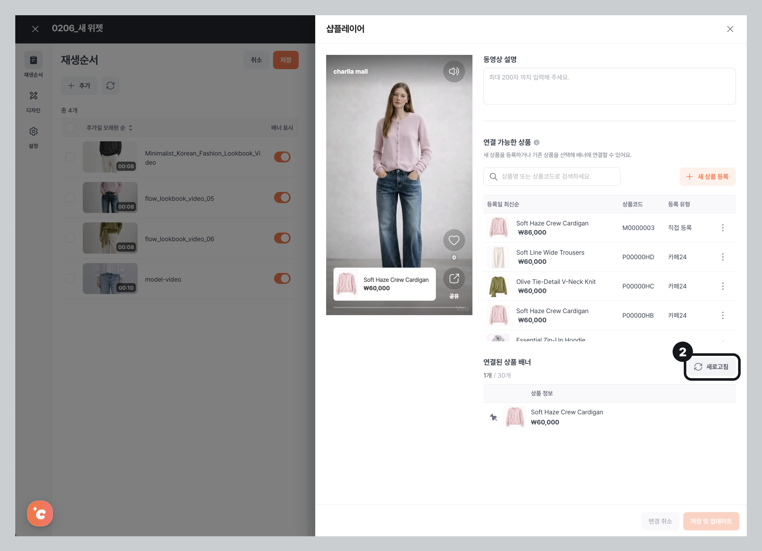Click info icon beside 연결 가능한 상품
This screenshot has height=551, width=762.
(536, 142)
